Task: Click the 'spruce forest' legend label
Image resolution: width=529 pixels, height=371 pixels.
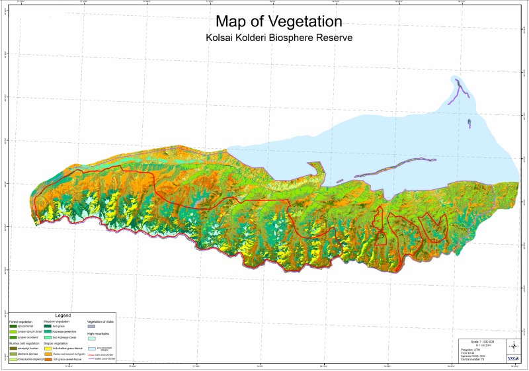Action: point(25,326)
